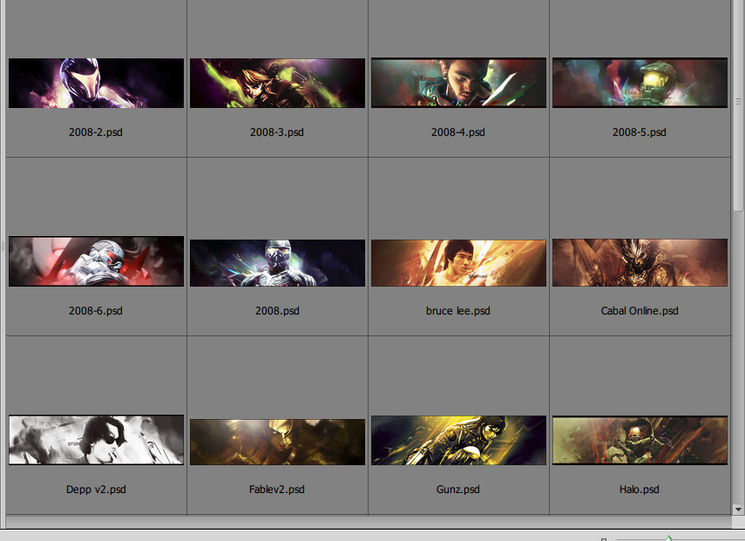Click the "bruce lee.psd" file name

(458, 311)
